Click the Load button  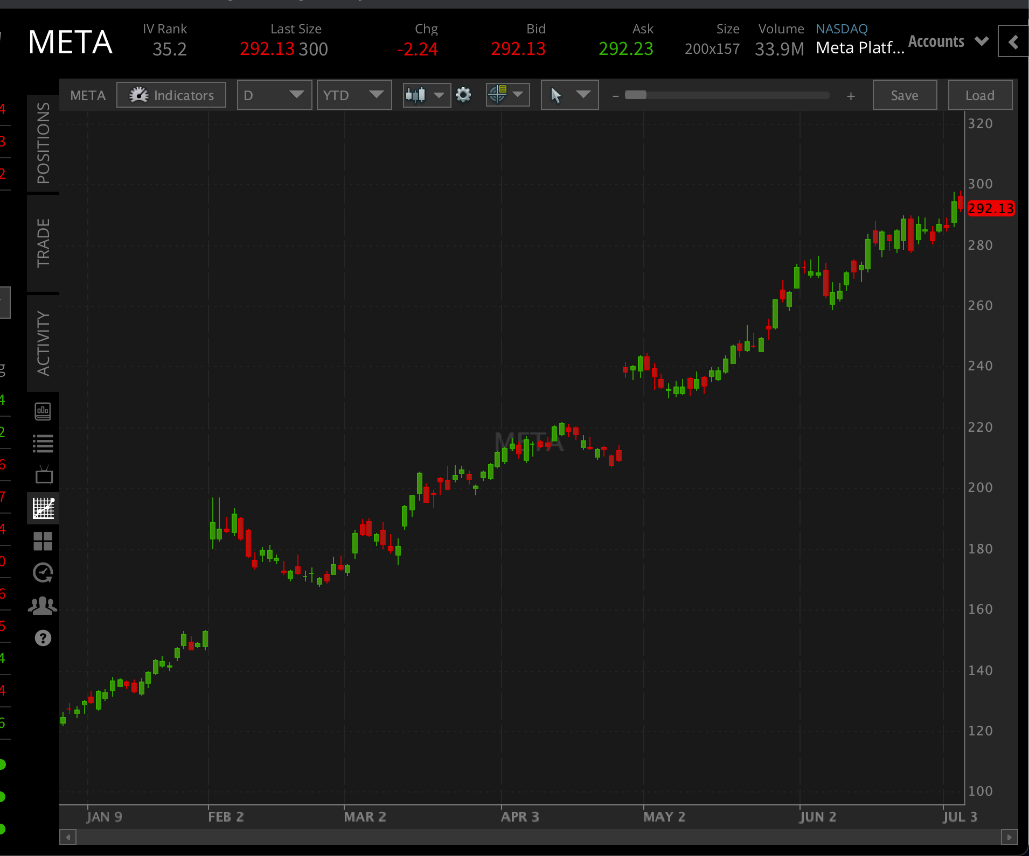click(x=979, y=95)
